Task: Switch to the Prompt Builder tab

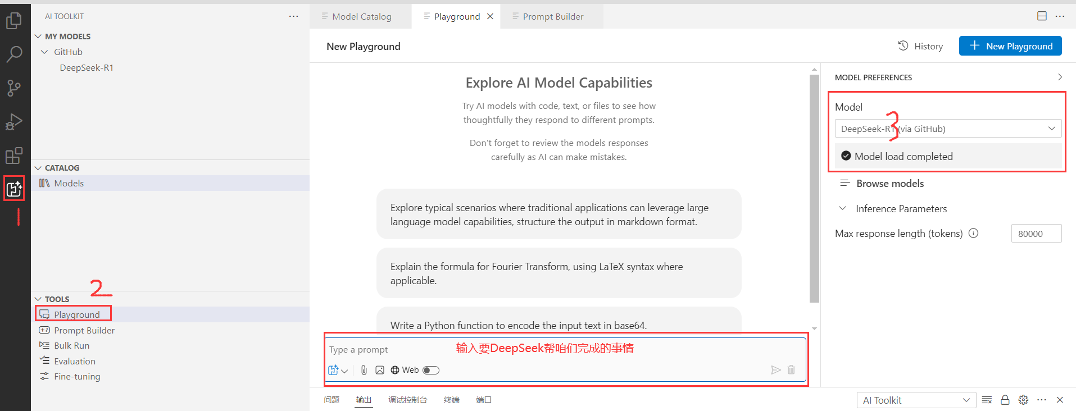Action: point(552,16)
